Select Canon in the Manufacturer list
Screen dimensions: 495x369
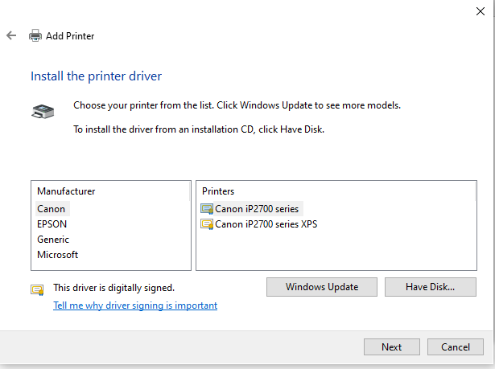click(x=52, y=209)
